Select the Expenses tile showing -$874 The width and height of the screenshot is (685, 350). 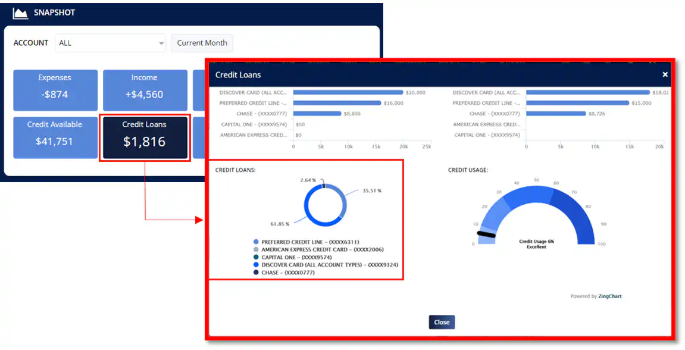click(55, 90)
